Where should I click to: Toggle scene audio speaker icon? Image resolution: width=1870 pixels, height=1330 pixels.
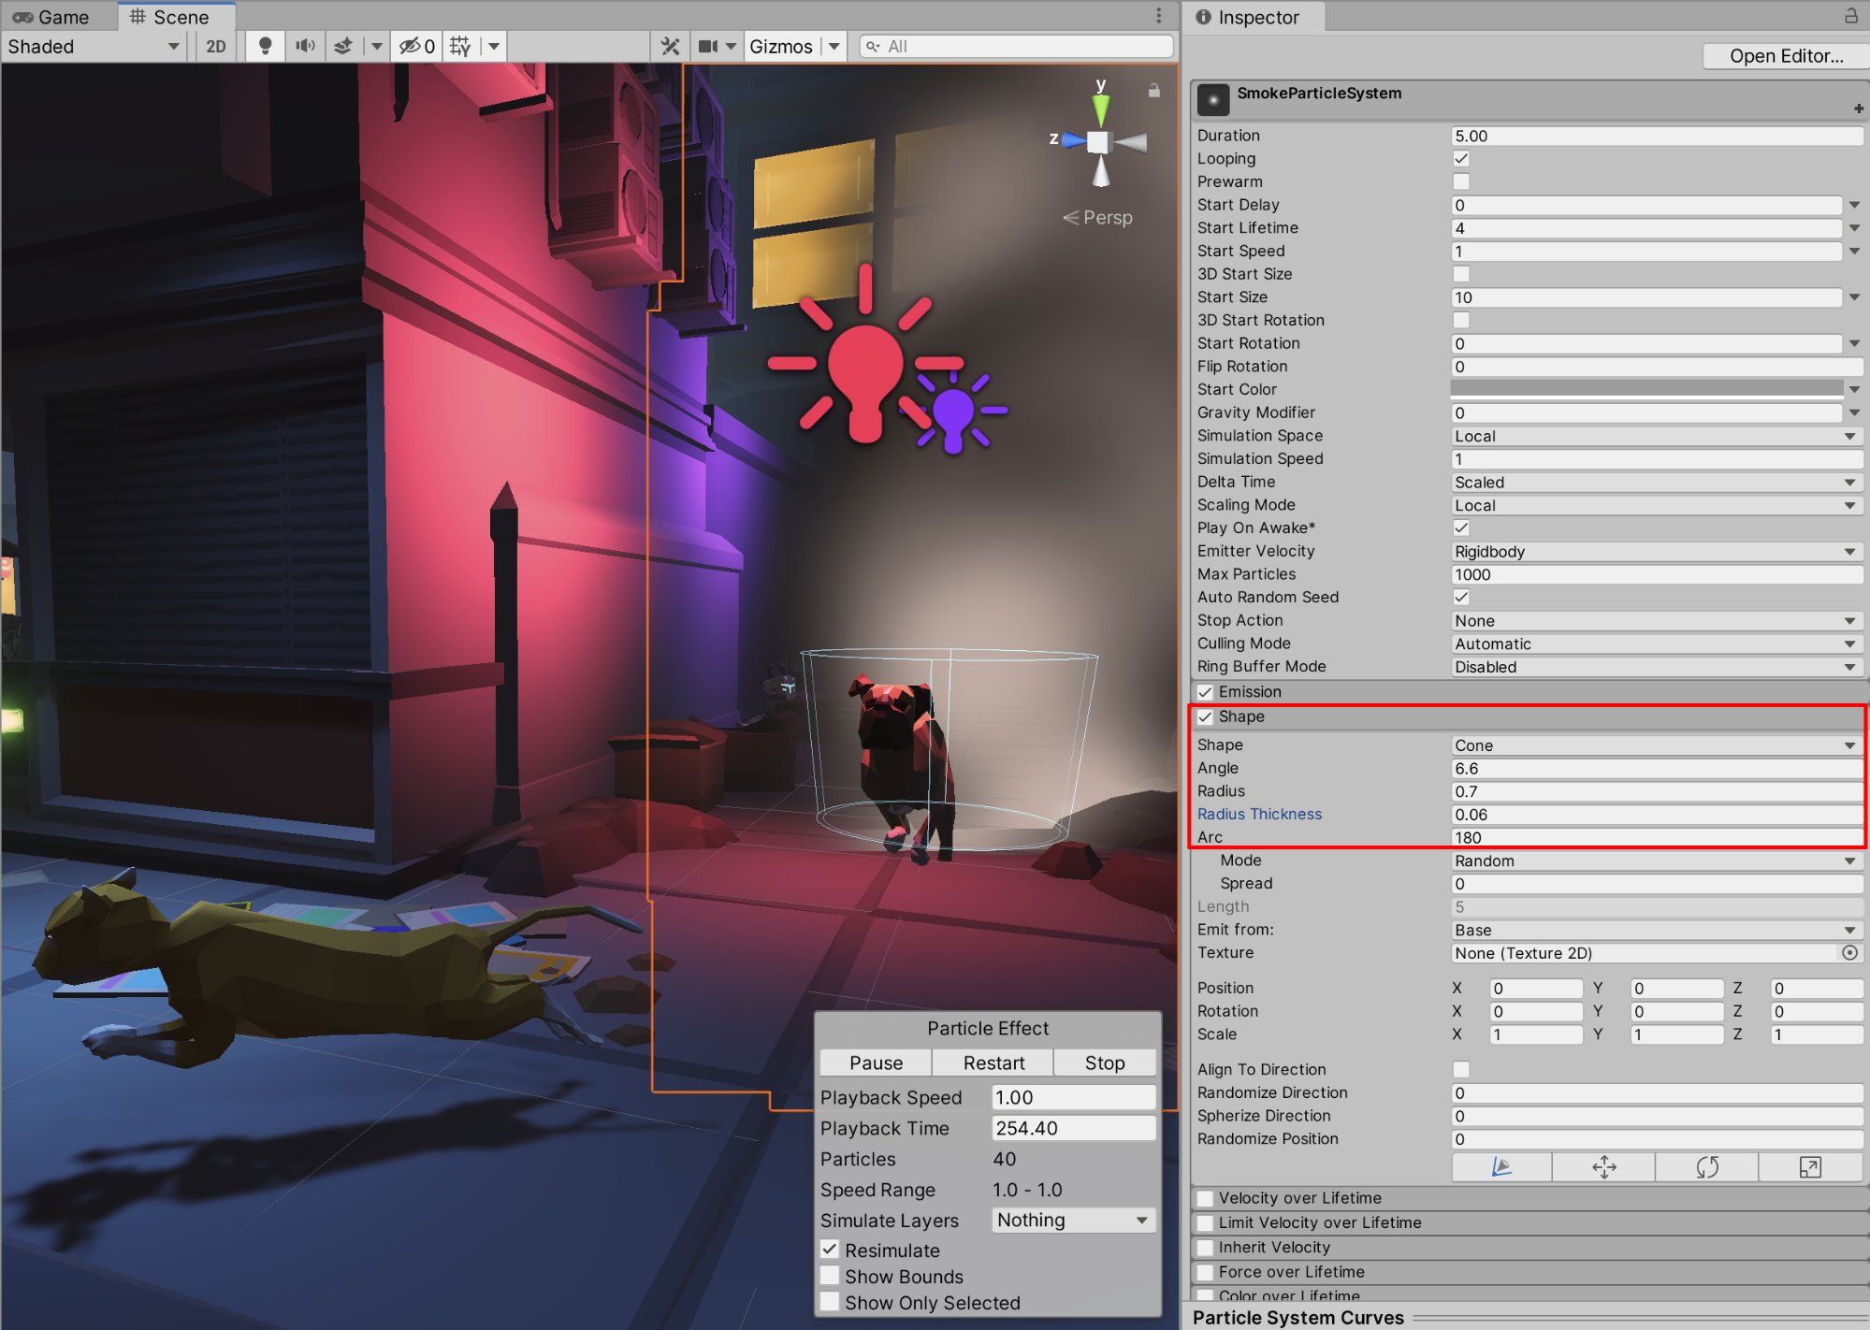pyautogui.click(x=305, y=46)
